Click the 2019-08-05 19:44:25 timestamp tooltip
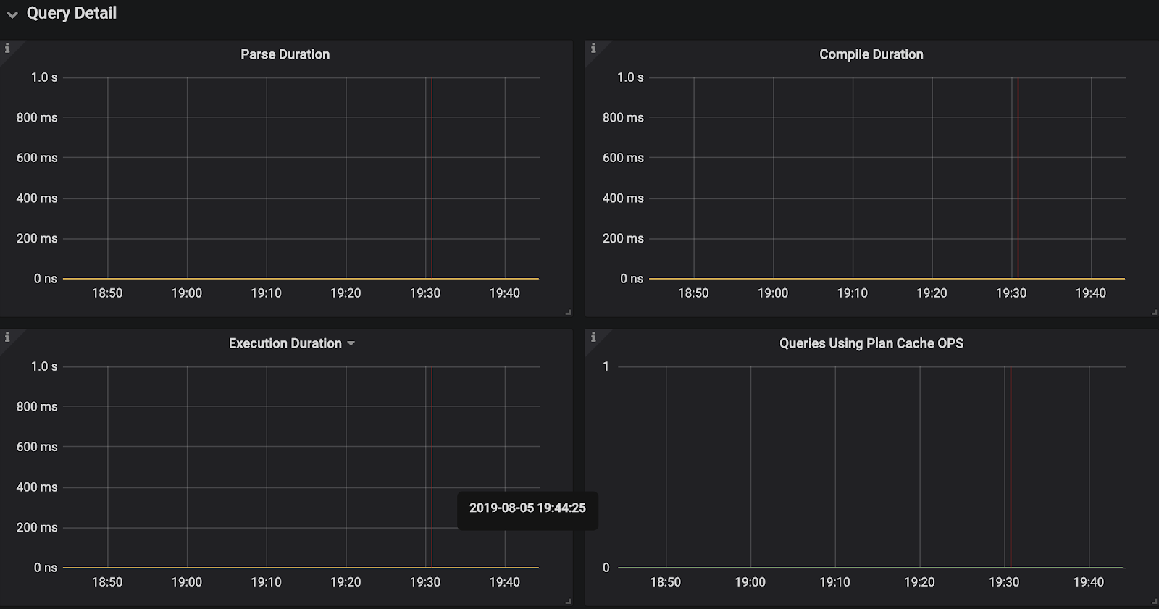The height and width of the screenshot is (609, 1159). click(x=527, y=508)
